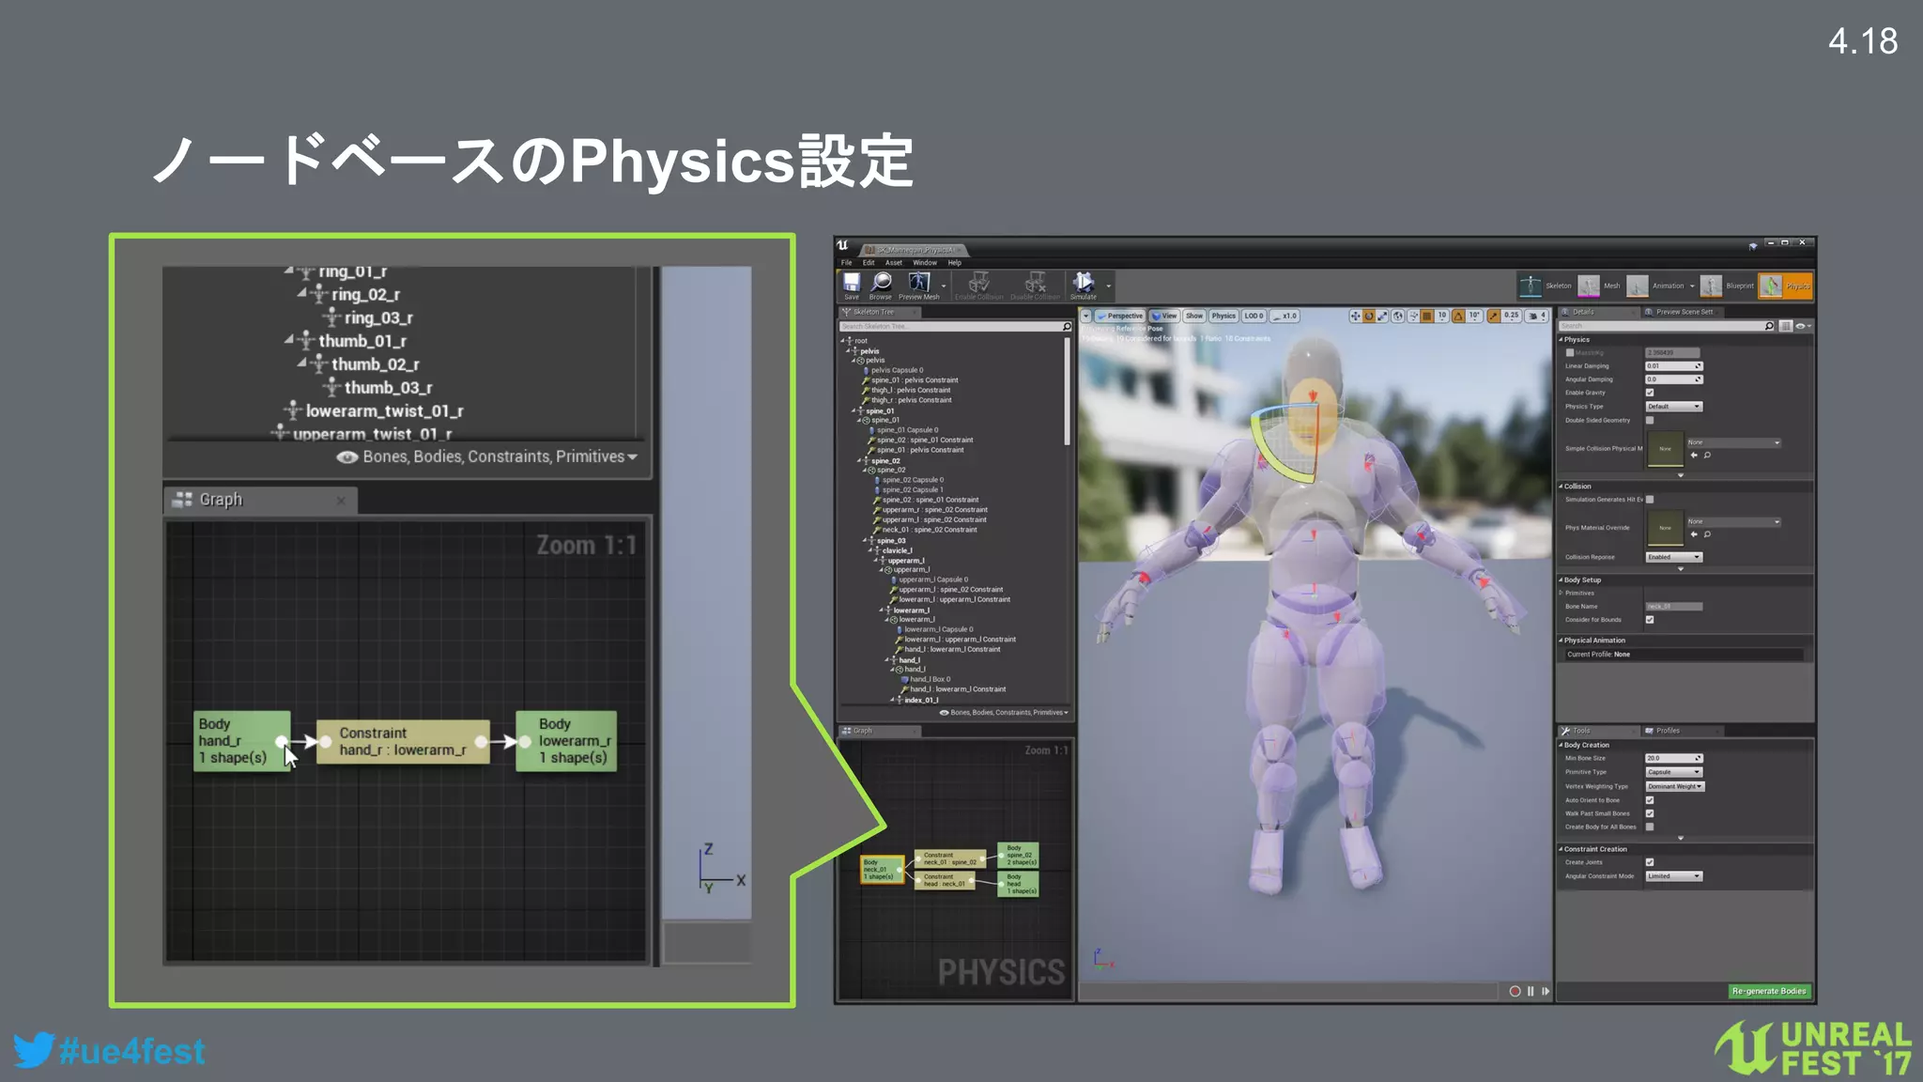Screen dimensions: 1923x1082
Task: Click magnifier icon in Skeleton Tree search
Action: [x=1067, y=326]
